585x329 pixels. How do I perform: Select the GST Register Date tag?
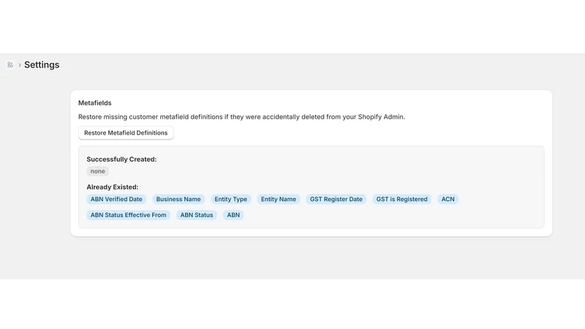coord(336,199)
